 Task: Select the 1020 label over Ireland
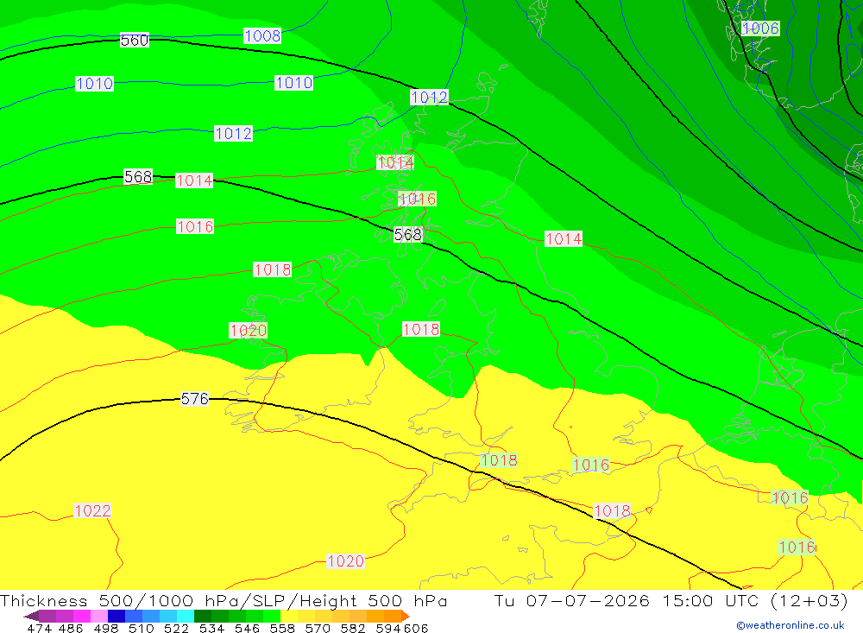249,331
